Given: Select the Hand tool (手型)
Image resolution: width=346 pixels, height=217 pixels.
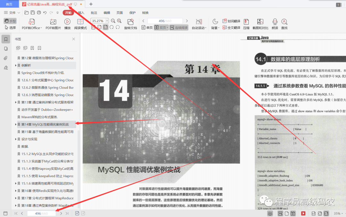Looking at the screenshot, I should 10,21.
